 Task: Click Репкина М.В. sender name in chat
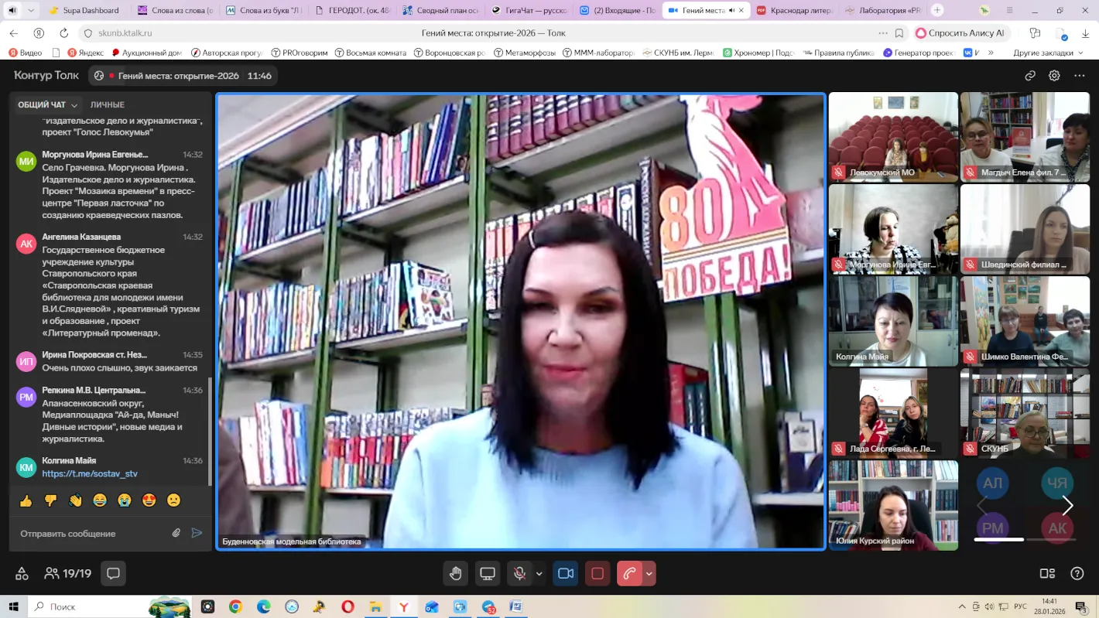pyautogui.click(x=94, y=391)
